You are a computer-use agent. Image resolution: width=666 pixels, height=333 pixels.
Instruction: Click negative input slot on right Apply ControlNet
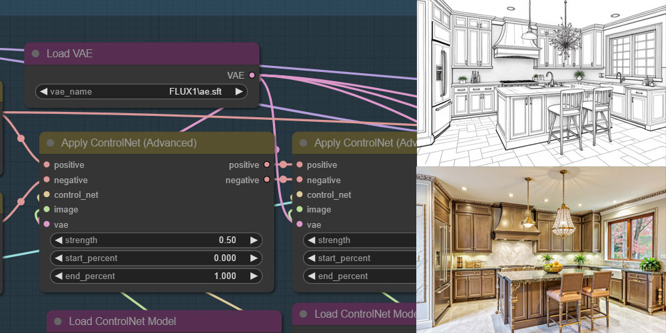(300, 180)
